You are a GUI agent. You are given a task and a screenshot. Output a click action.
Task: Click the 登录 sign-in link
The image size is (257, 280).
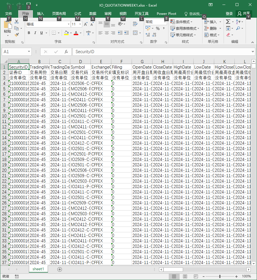pos(229,14)
